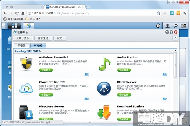Open the new tab button
Viewport: 190px width, 126px height.
(x=89, y=7)
